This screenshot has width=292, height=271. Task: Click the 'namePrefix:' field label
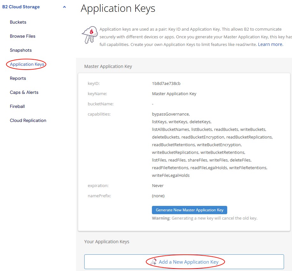point(99,196)
